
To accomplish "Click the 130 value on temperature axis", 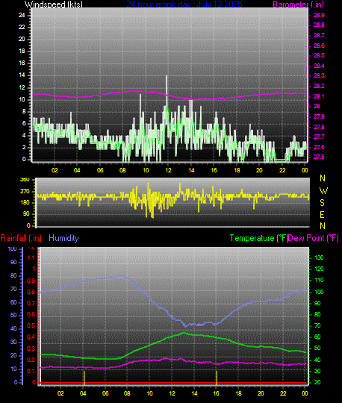I will [x=319, y=257].
